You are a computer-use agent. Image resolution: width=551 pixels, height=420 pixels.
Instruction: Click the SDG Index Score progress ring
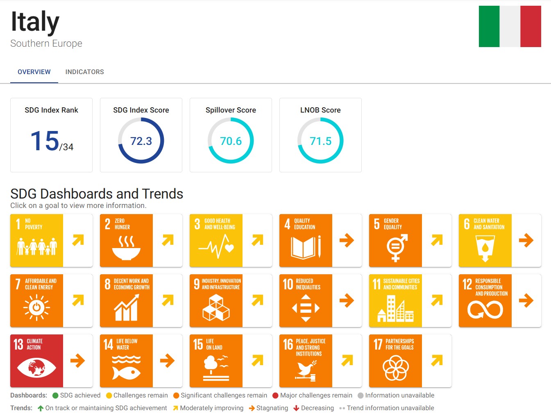point(141,141)
